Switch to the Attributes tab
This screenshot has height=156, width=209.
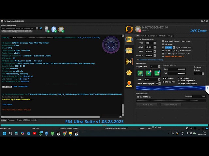click(x=163, y=36)
